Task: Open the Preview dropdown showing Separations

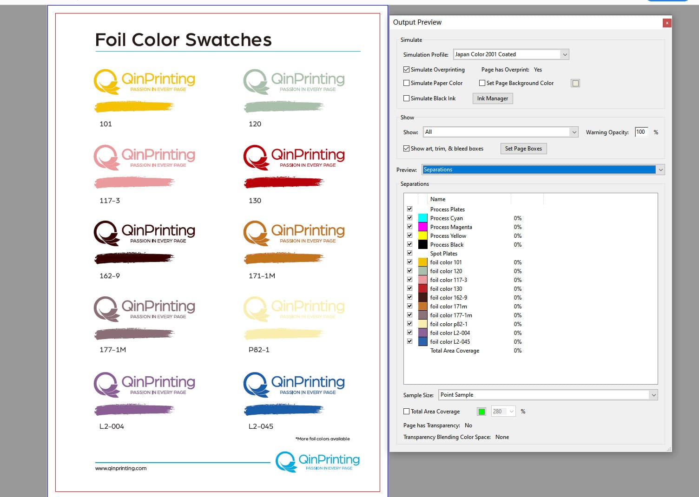Action: point(543,170)
